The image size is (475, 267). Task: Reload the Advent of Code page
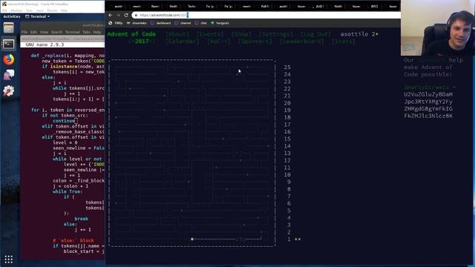(126, 15)
